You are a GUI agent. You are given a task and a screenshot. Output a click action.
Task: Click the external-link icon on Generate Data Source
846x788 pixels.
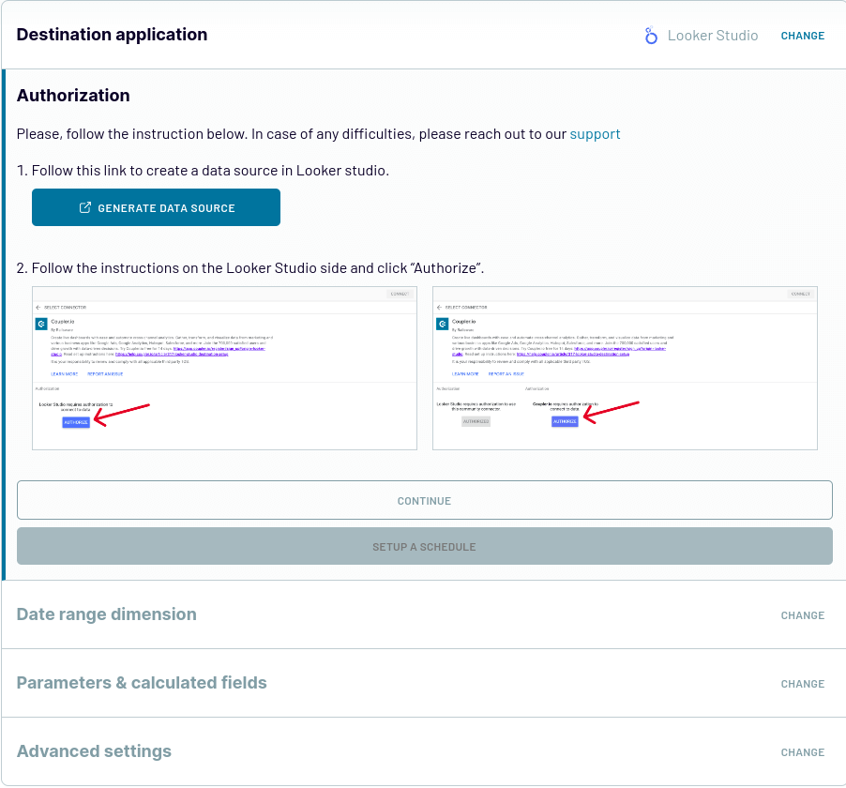(85, 208)
